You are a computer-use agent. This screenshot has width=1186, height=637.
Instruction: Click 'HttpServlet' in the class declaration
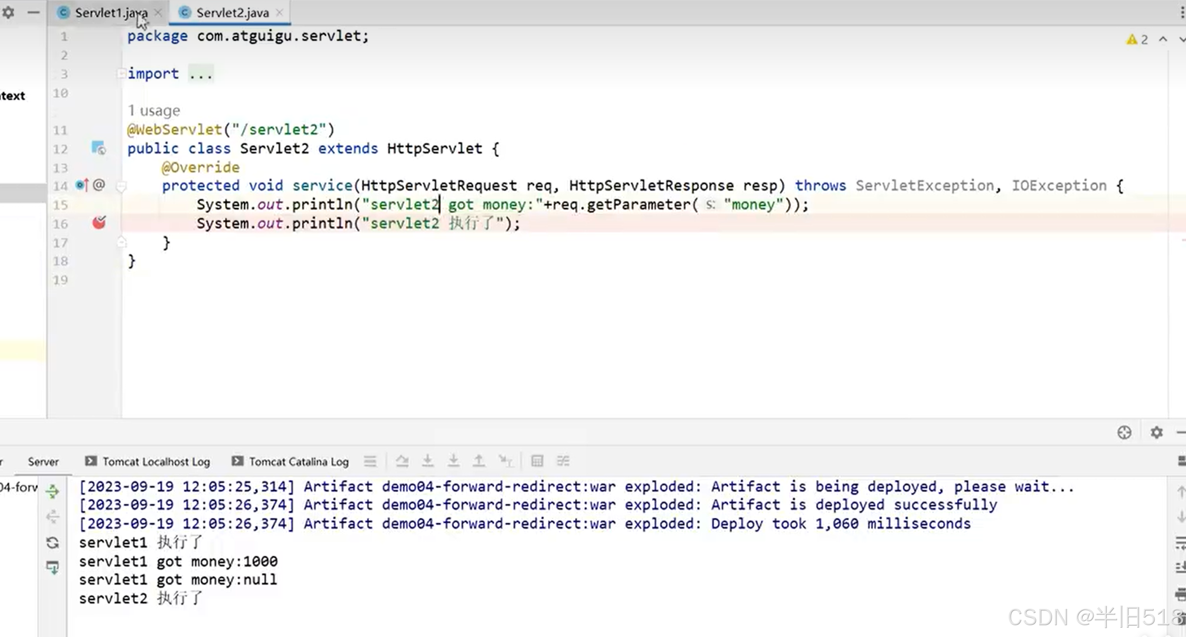coord(435,149)
